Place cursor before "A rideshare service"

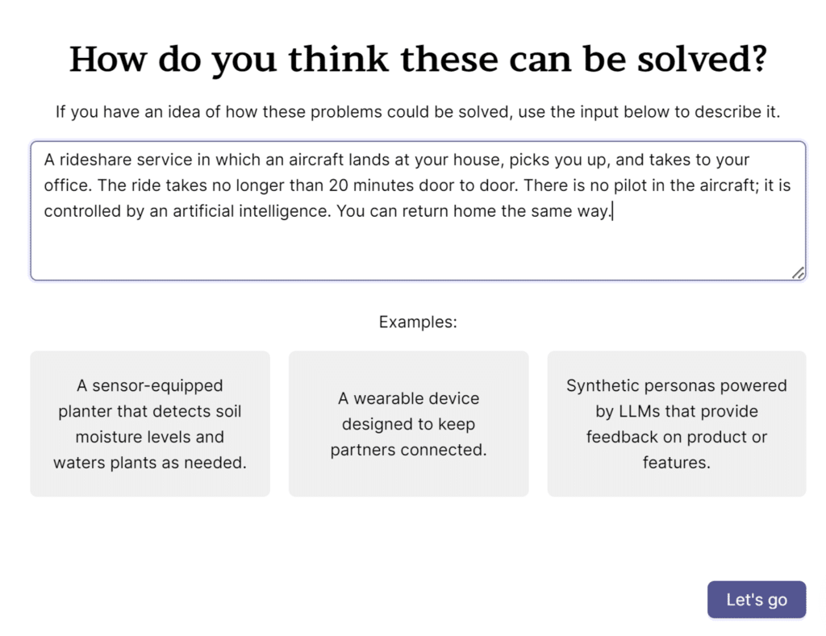pos(43,160)
